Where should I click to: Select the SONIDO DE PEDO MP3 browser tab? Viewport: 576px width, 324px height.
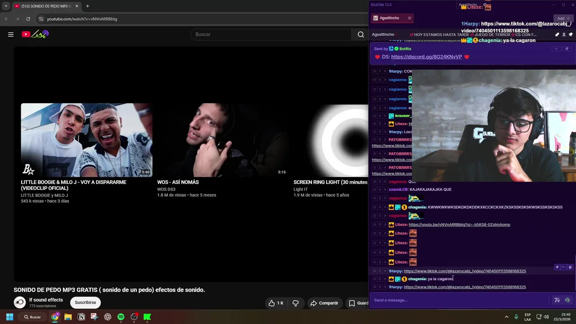pos(46,6)
